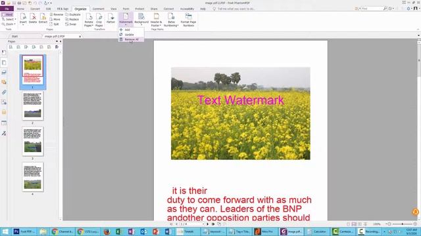Switch to the Convert ribbon tab
This screenshot has height=236, width=421.
[35, 9]
